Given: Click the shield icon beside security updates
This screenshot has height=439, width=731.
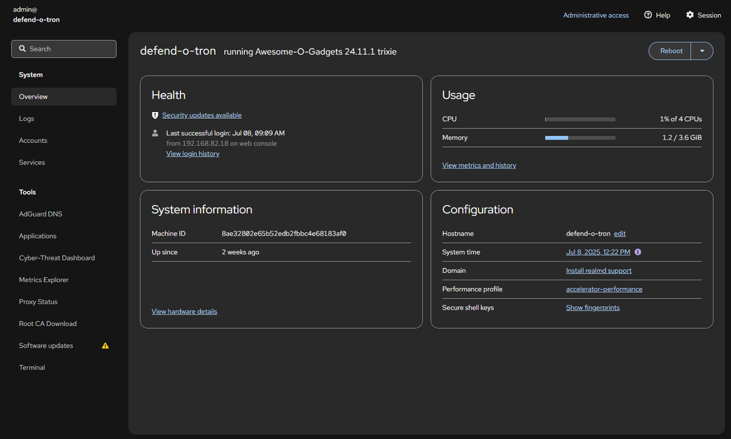Looking at the screenshot, I should coord(155,115).
